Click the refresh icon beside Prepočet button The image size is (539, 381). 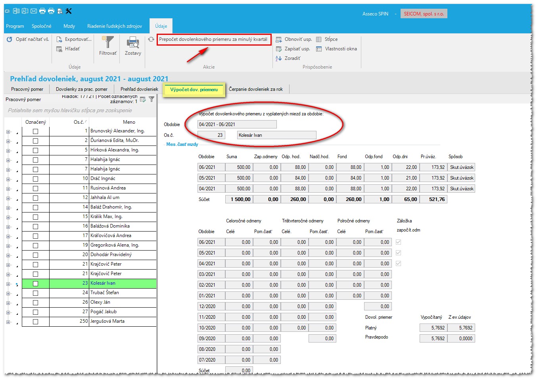(151, 39)
